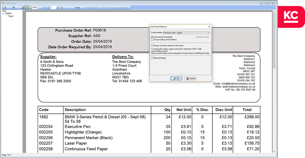This screenshot has width=305, height=158.
Task: Click the page number input field
Action: coord(53,7)
